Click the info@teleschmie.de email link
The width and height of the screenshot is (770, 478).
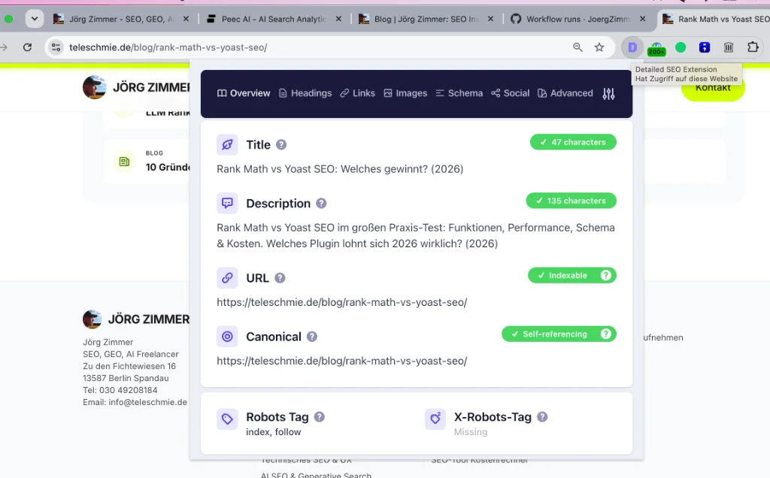click(148, 402)
